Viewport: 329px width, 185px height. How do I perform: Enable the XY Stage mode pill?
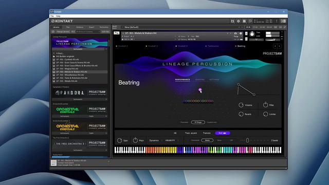coord(198,122)
